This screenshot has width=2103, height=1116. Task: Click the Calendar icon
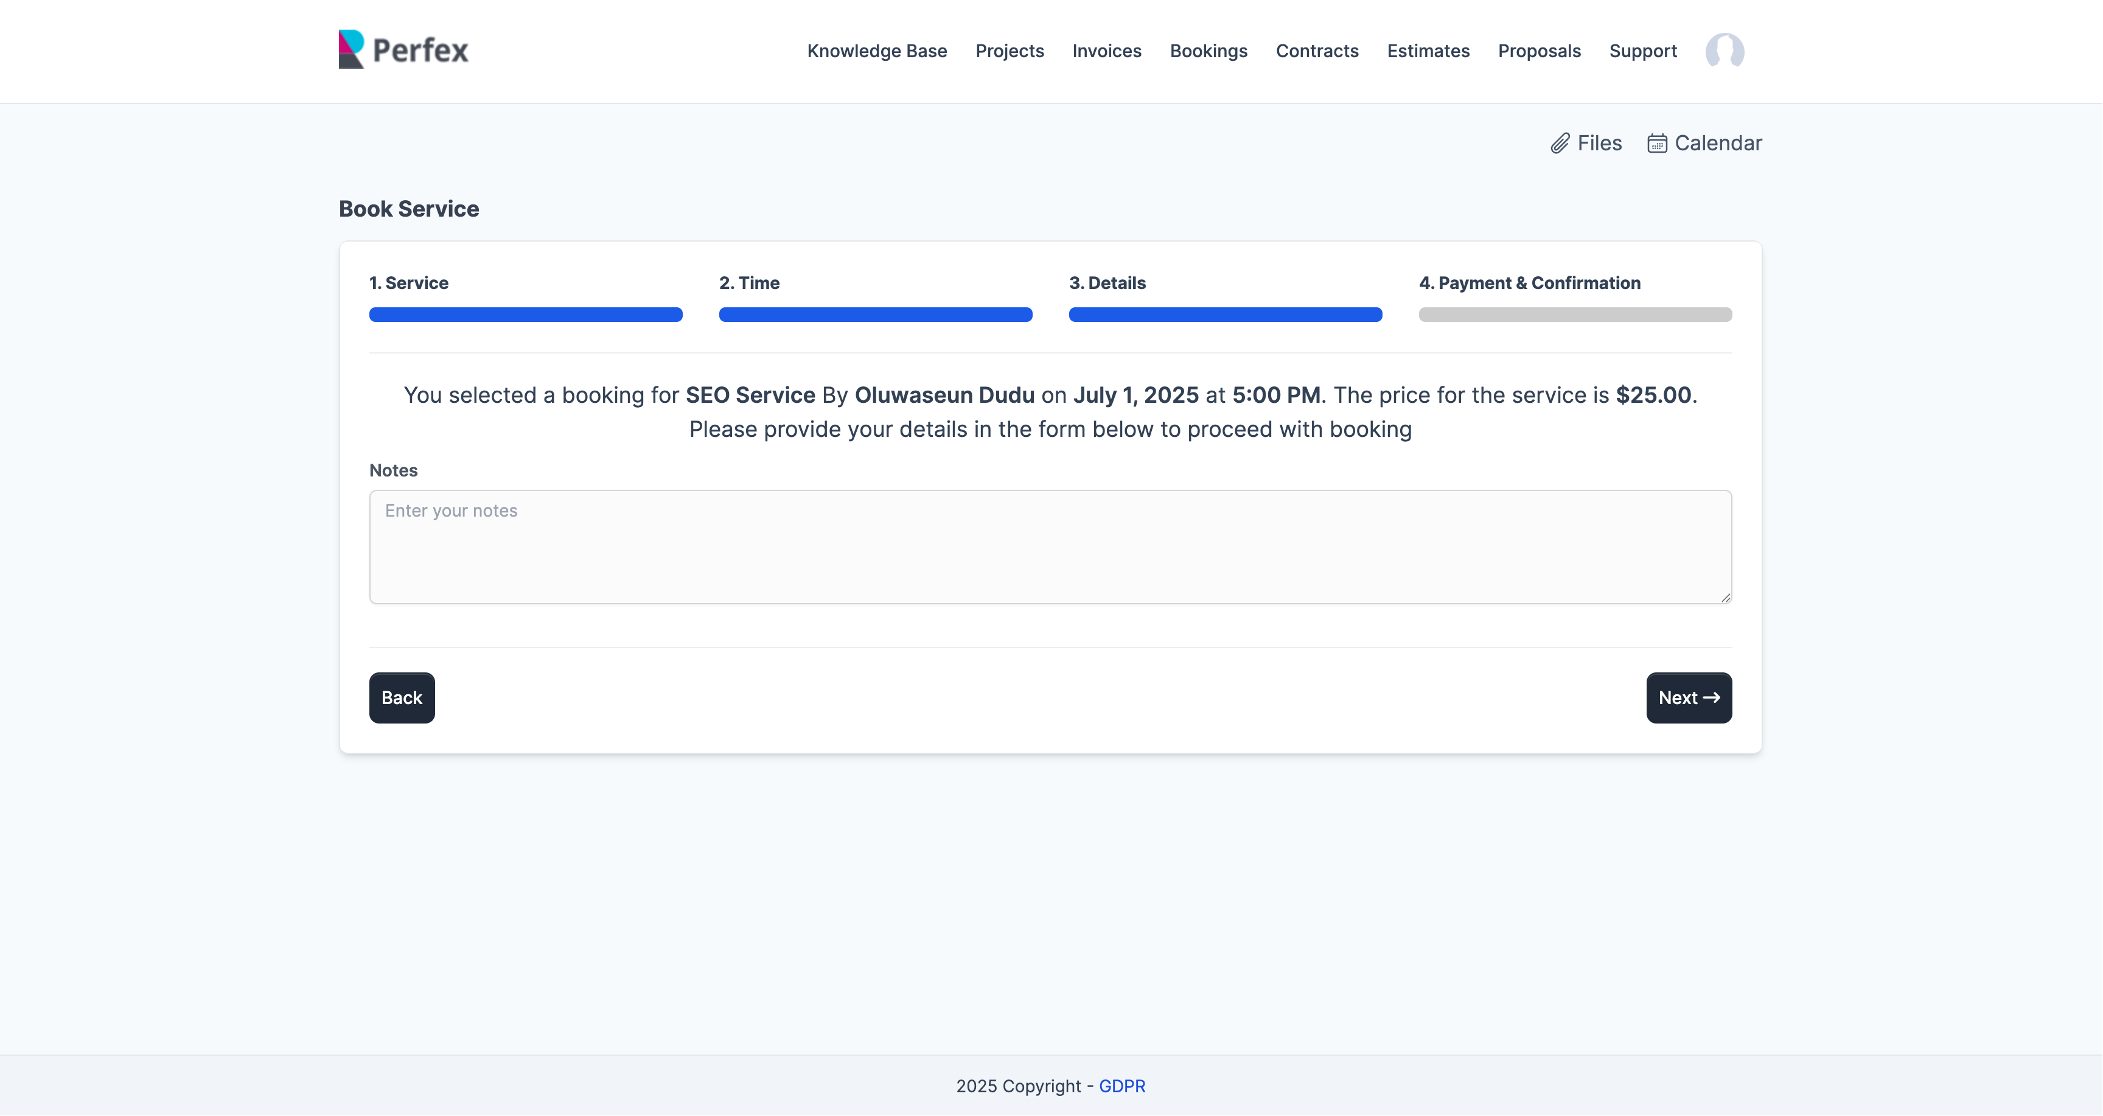coord(1656,144)
